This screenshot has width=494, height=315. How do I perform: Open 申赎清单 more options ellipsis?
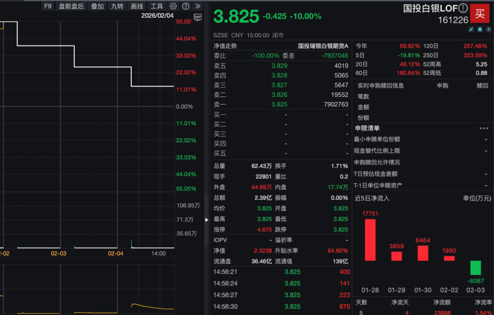pyautogui.click(x=483, y=128)
